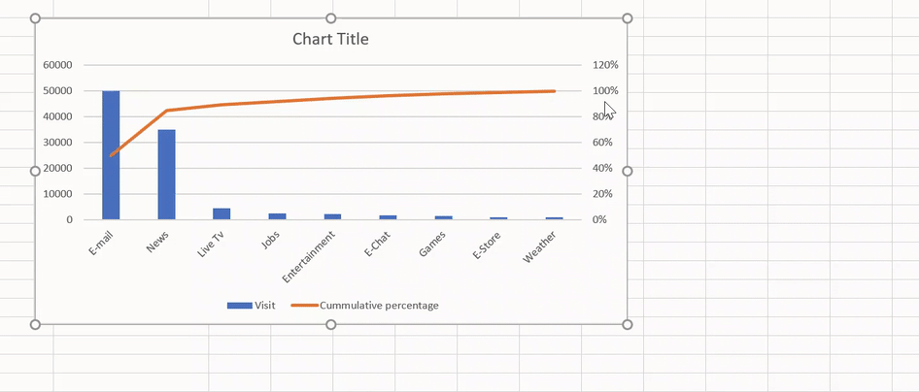The height and width of the screenshot is (392, 919).
Task: Click the top-right chart resize handle
Action: [x=628, y=18]
